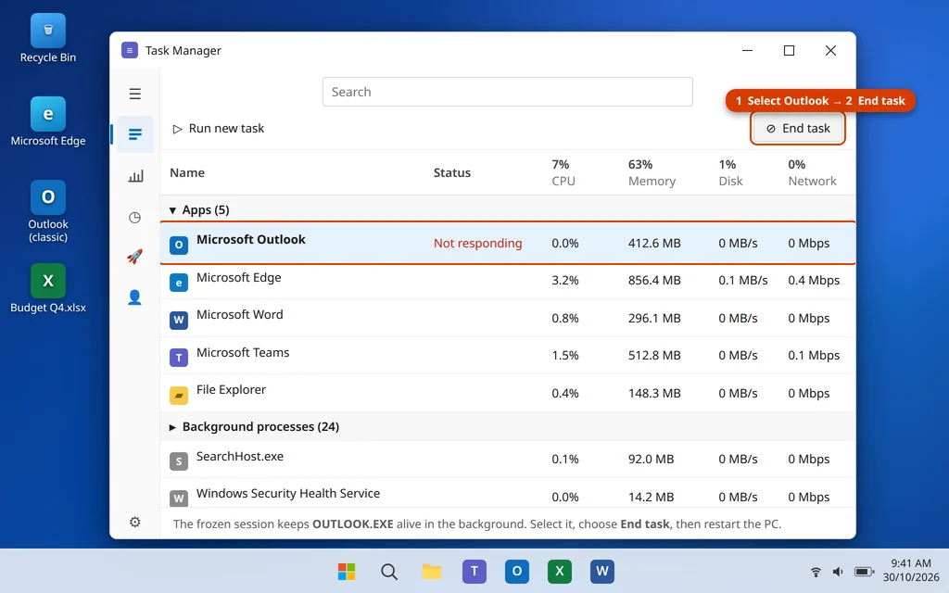Click the 1.5% CPU value

(564, 356)
